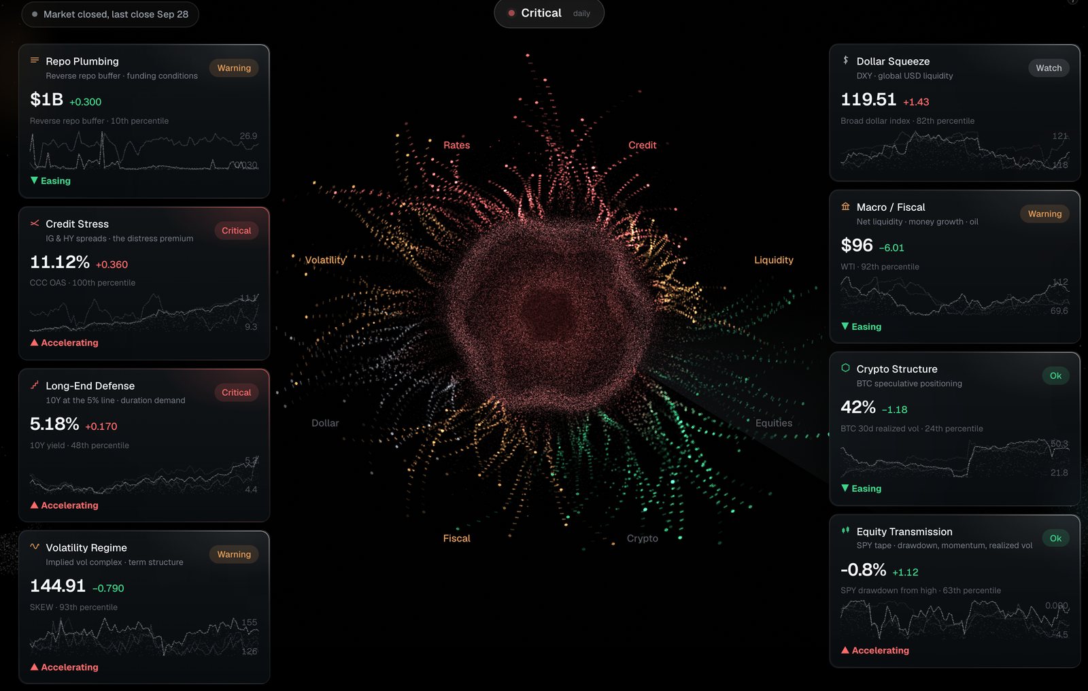Image resolution: width=1088 pixels, height=691 pixels.
Task: Select the Dollar label on radial chart
Action: tap(325, 423)
